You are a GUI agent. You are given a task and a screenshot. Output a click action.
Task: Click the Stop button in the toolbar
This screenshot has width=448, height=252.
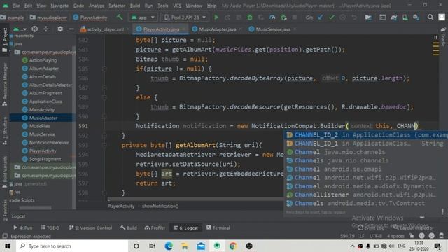point(294,17)
